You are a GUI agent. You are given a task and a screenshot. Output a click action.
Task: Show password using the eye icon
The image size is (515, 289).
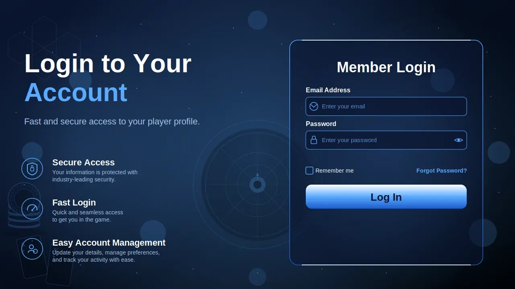click(459, 140)
